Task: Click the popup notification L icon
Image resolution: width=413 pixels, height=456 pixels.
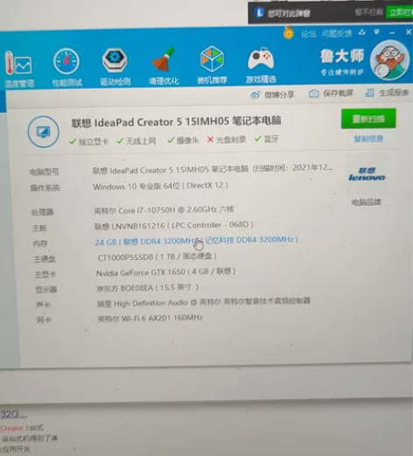Action: pyautogui.click(x=259, y=13)
